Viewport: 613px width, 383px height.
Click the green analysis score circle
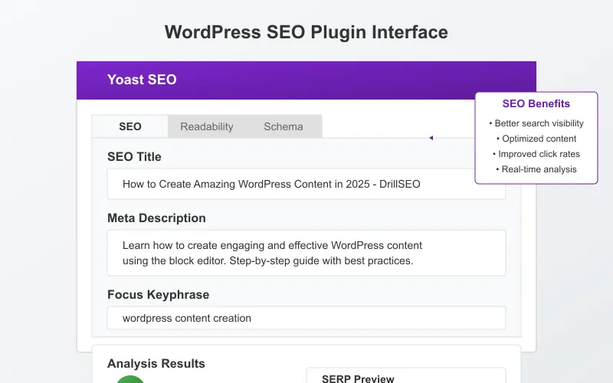(130, 379)
